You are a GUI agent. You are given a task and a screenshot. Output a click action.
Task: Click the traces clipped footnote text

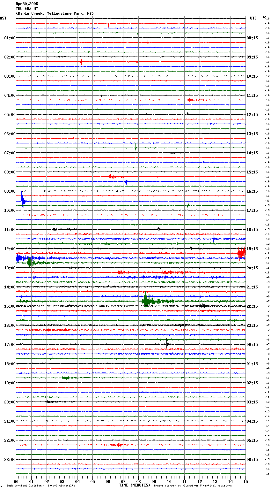[193, 486]
